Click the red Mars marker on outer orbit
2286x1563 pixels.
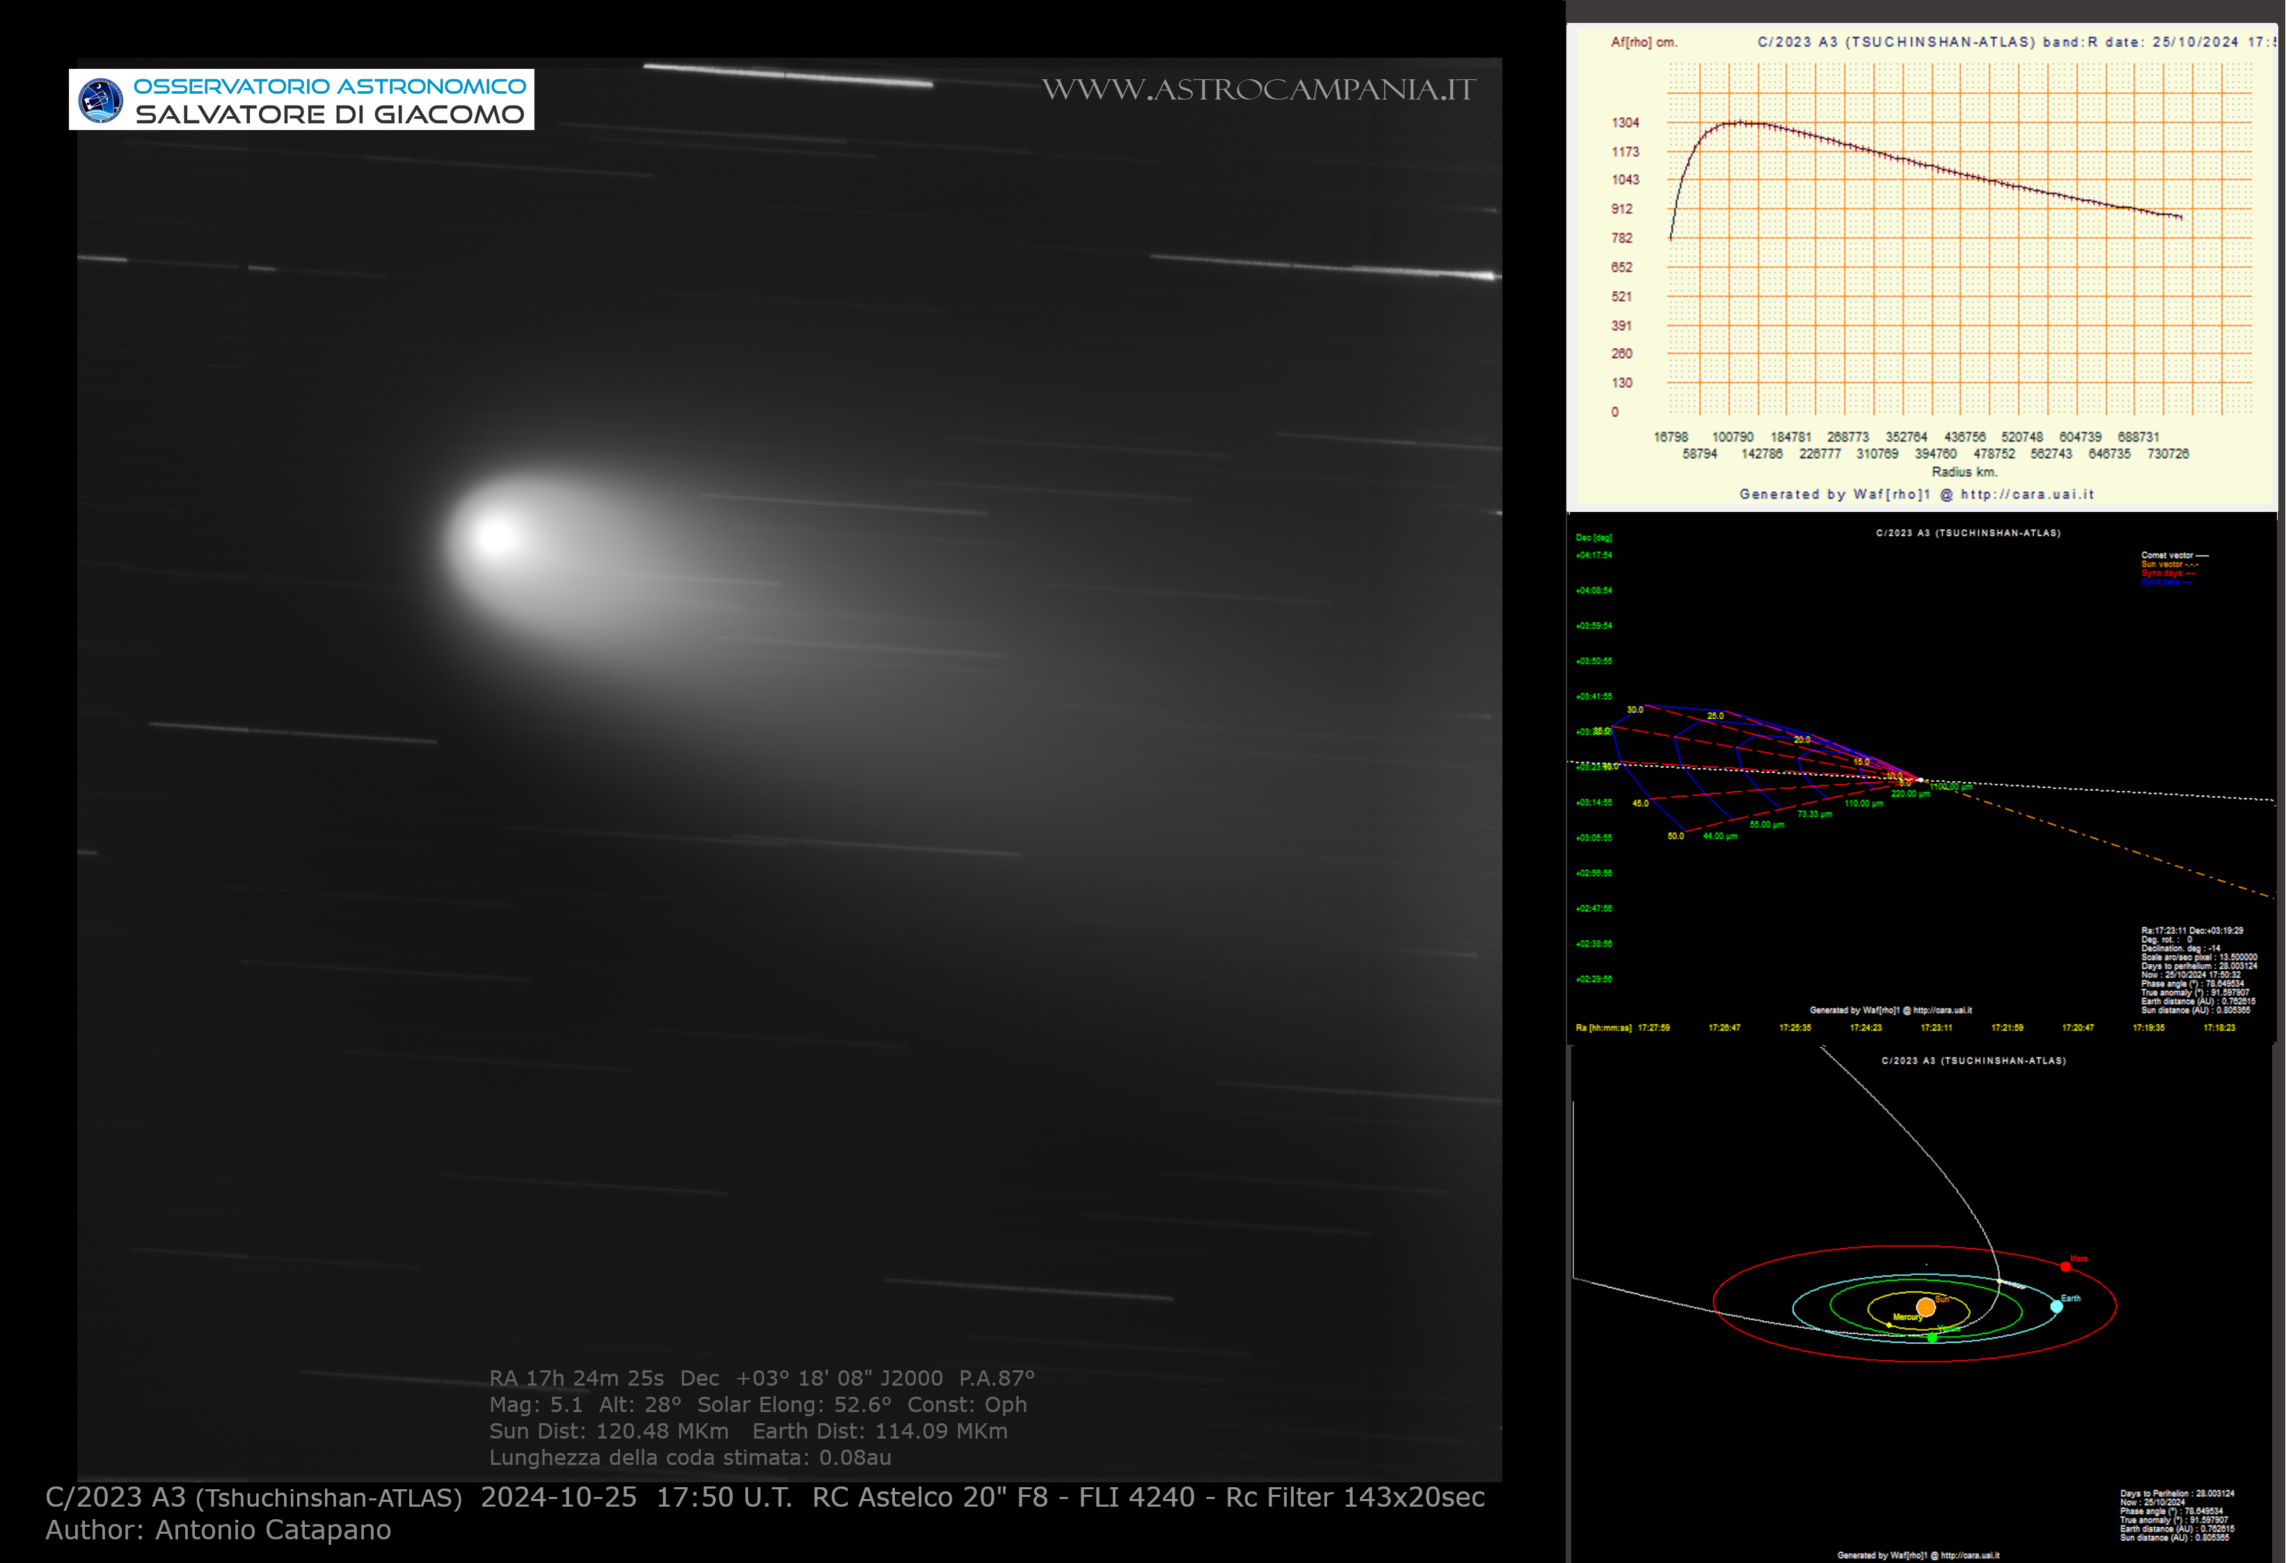click(x=2065, y=1266)
